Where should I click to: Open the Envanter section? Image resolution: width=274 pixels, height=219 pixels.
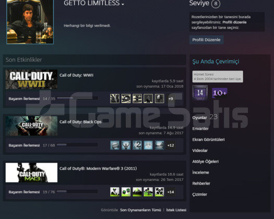(x=200, y=129)
